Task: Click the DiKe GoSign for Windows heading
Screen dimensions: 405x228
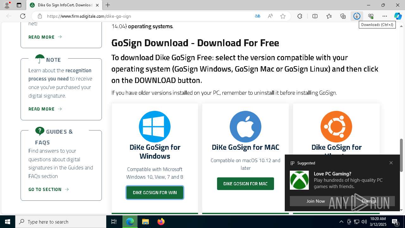Action: click(155, 152)
